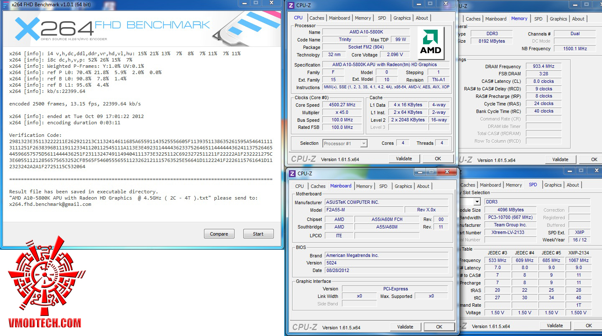Viewport: 602px width, 336px height.
Task: Click the email 'x264.fhd.benchmark@gmail.com' in results
Action: (50, 204)
